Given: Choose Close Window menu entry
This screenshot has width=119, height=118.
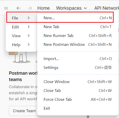Looking at the screenshot, I should 78,82.
